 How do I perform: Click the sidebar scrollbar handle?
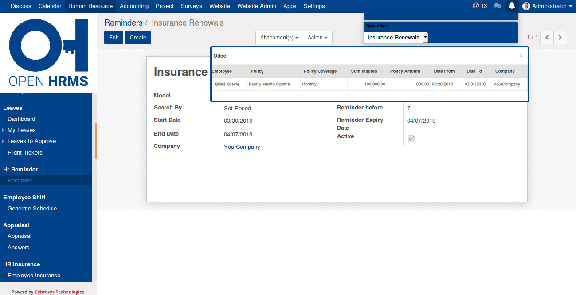click(96, 141)
